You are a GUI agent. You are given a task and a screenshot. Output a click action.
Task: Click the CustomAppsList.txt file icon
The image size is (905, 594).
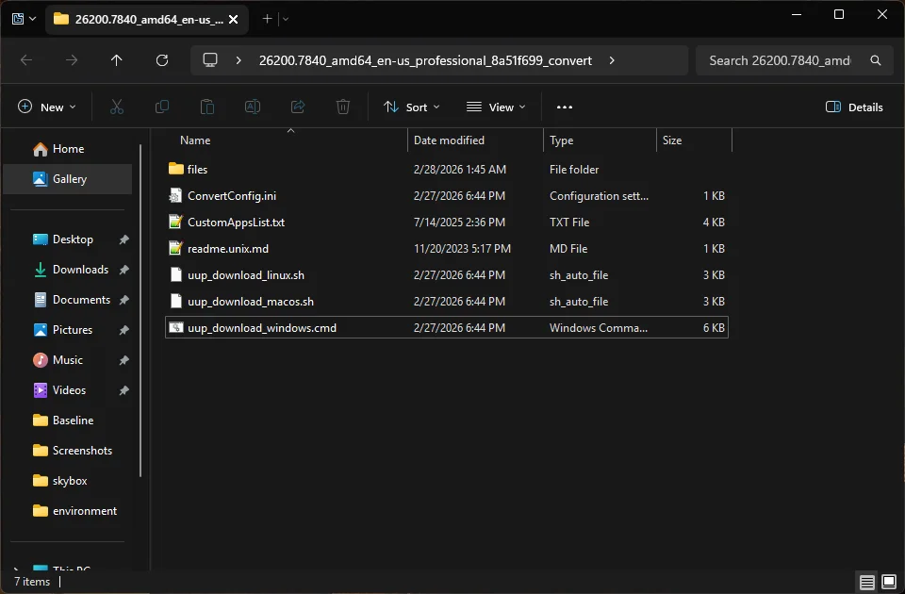point(175,222)
